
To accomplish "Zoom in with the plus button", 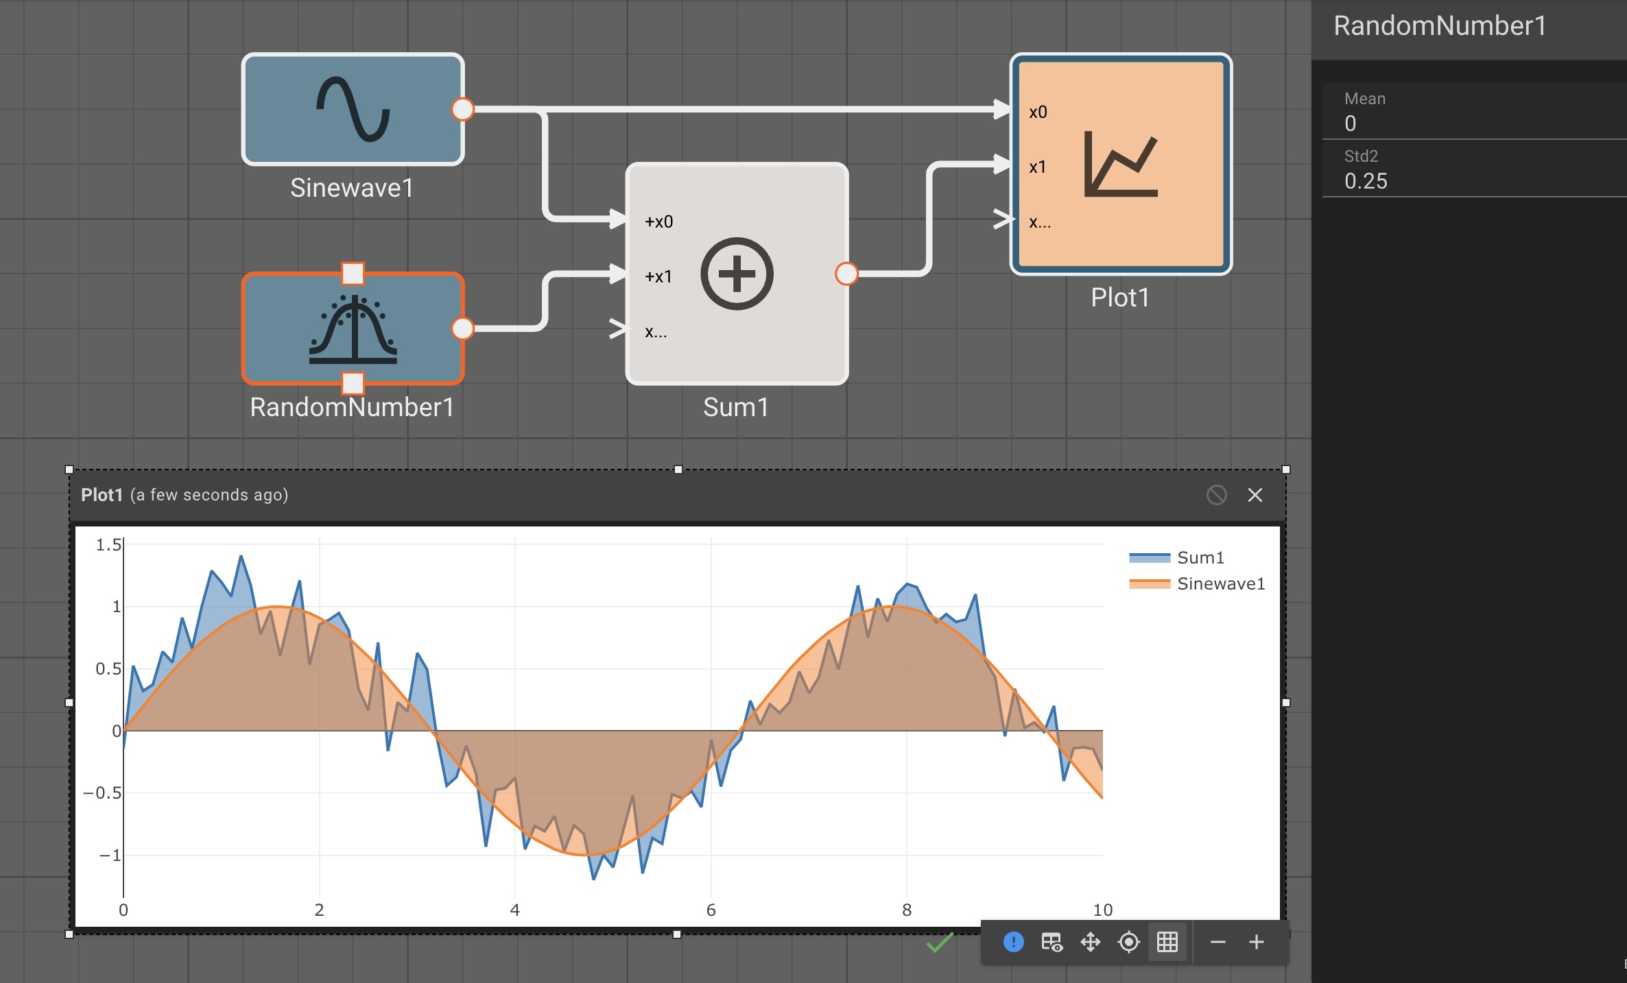I will click(1257, 942).
